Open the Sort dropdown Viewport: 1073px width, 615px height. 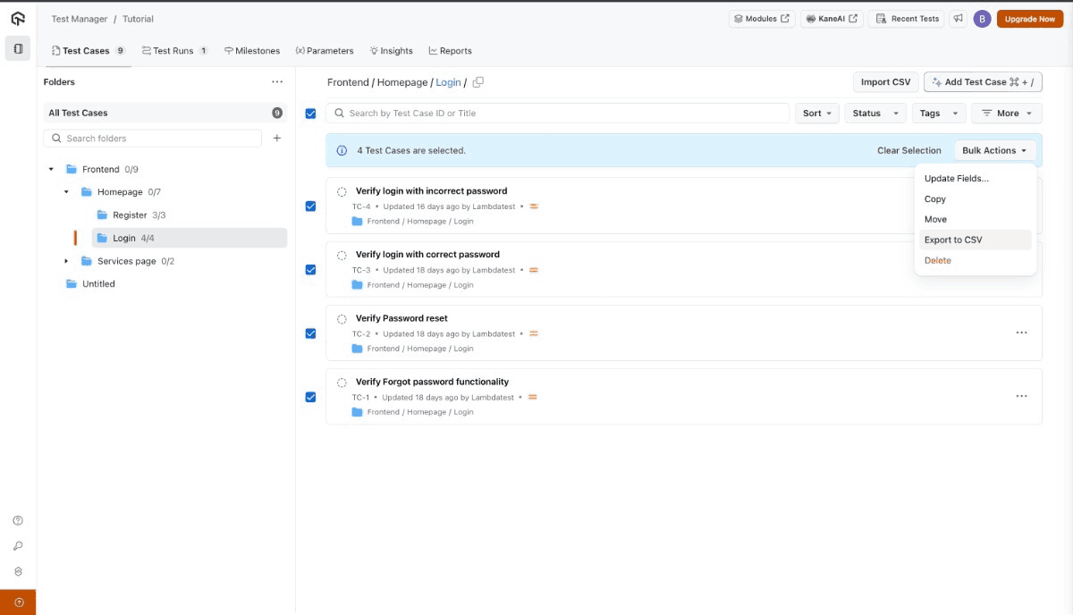(815, 113)
